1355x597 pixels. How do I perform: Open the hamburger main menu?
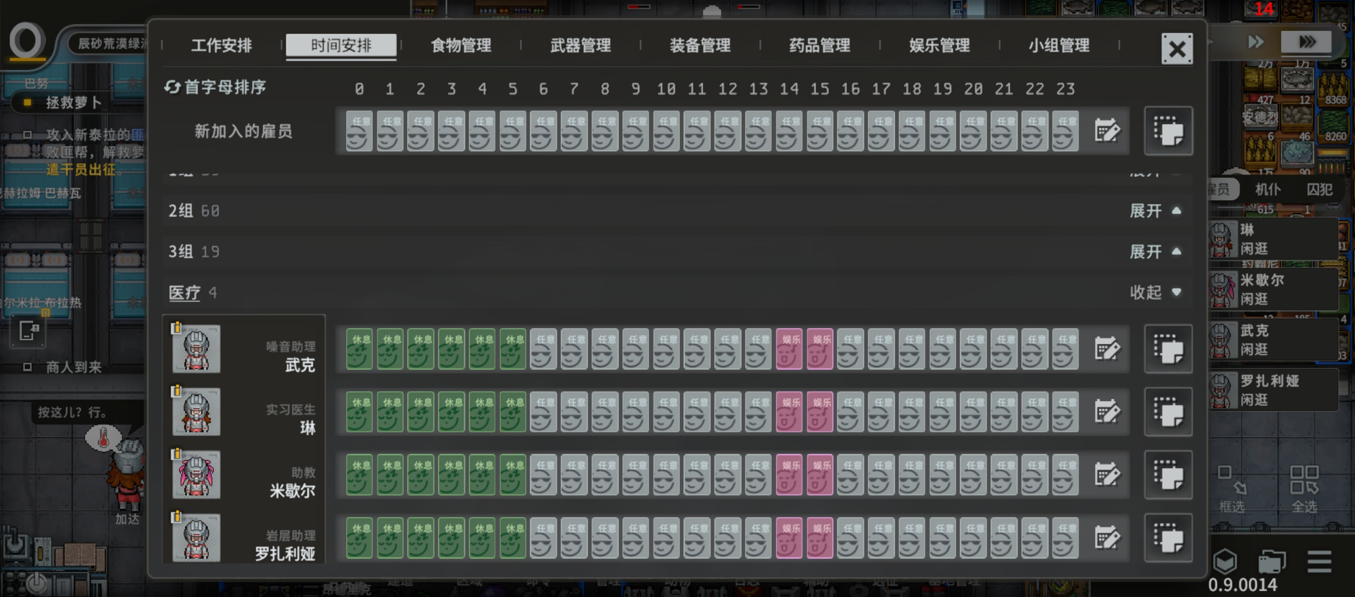pos(1319,562)
